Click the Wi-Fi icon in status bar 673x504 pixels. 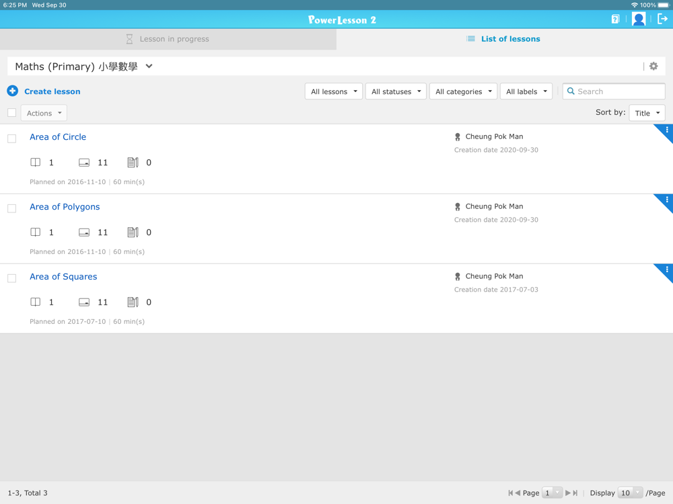635,5
